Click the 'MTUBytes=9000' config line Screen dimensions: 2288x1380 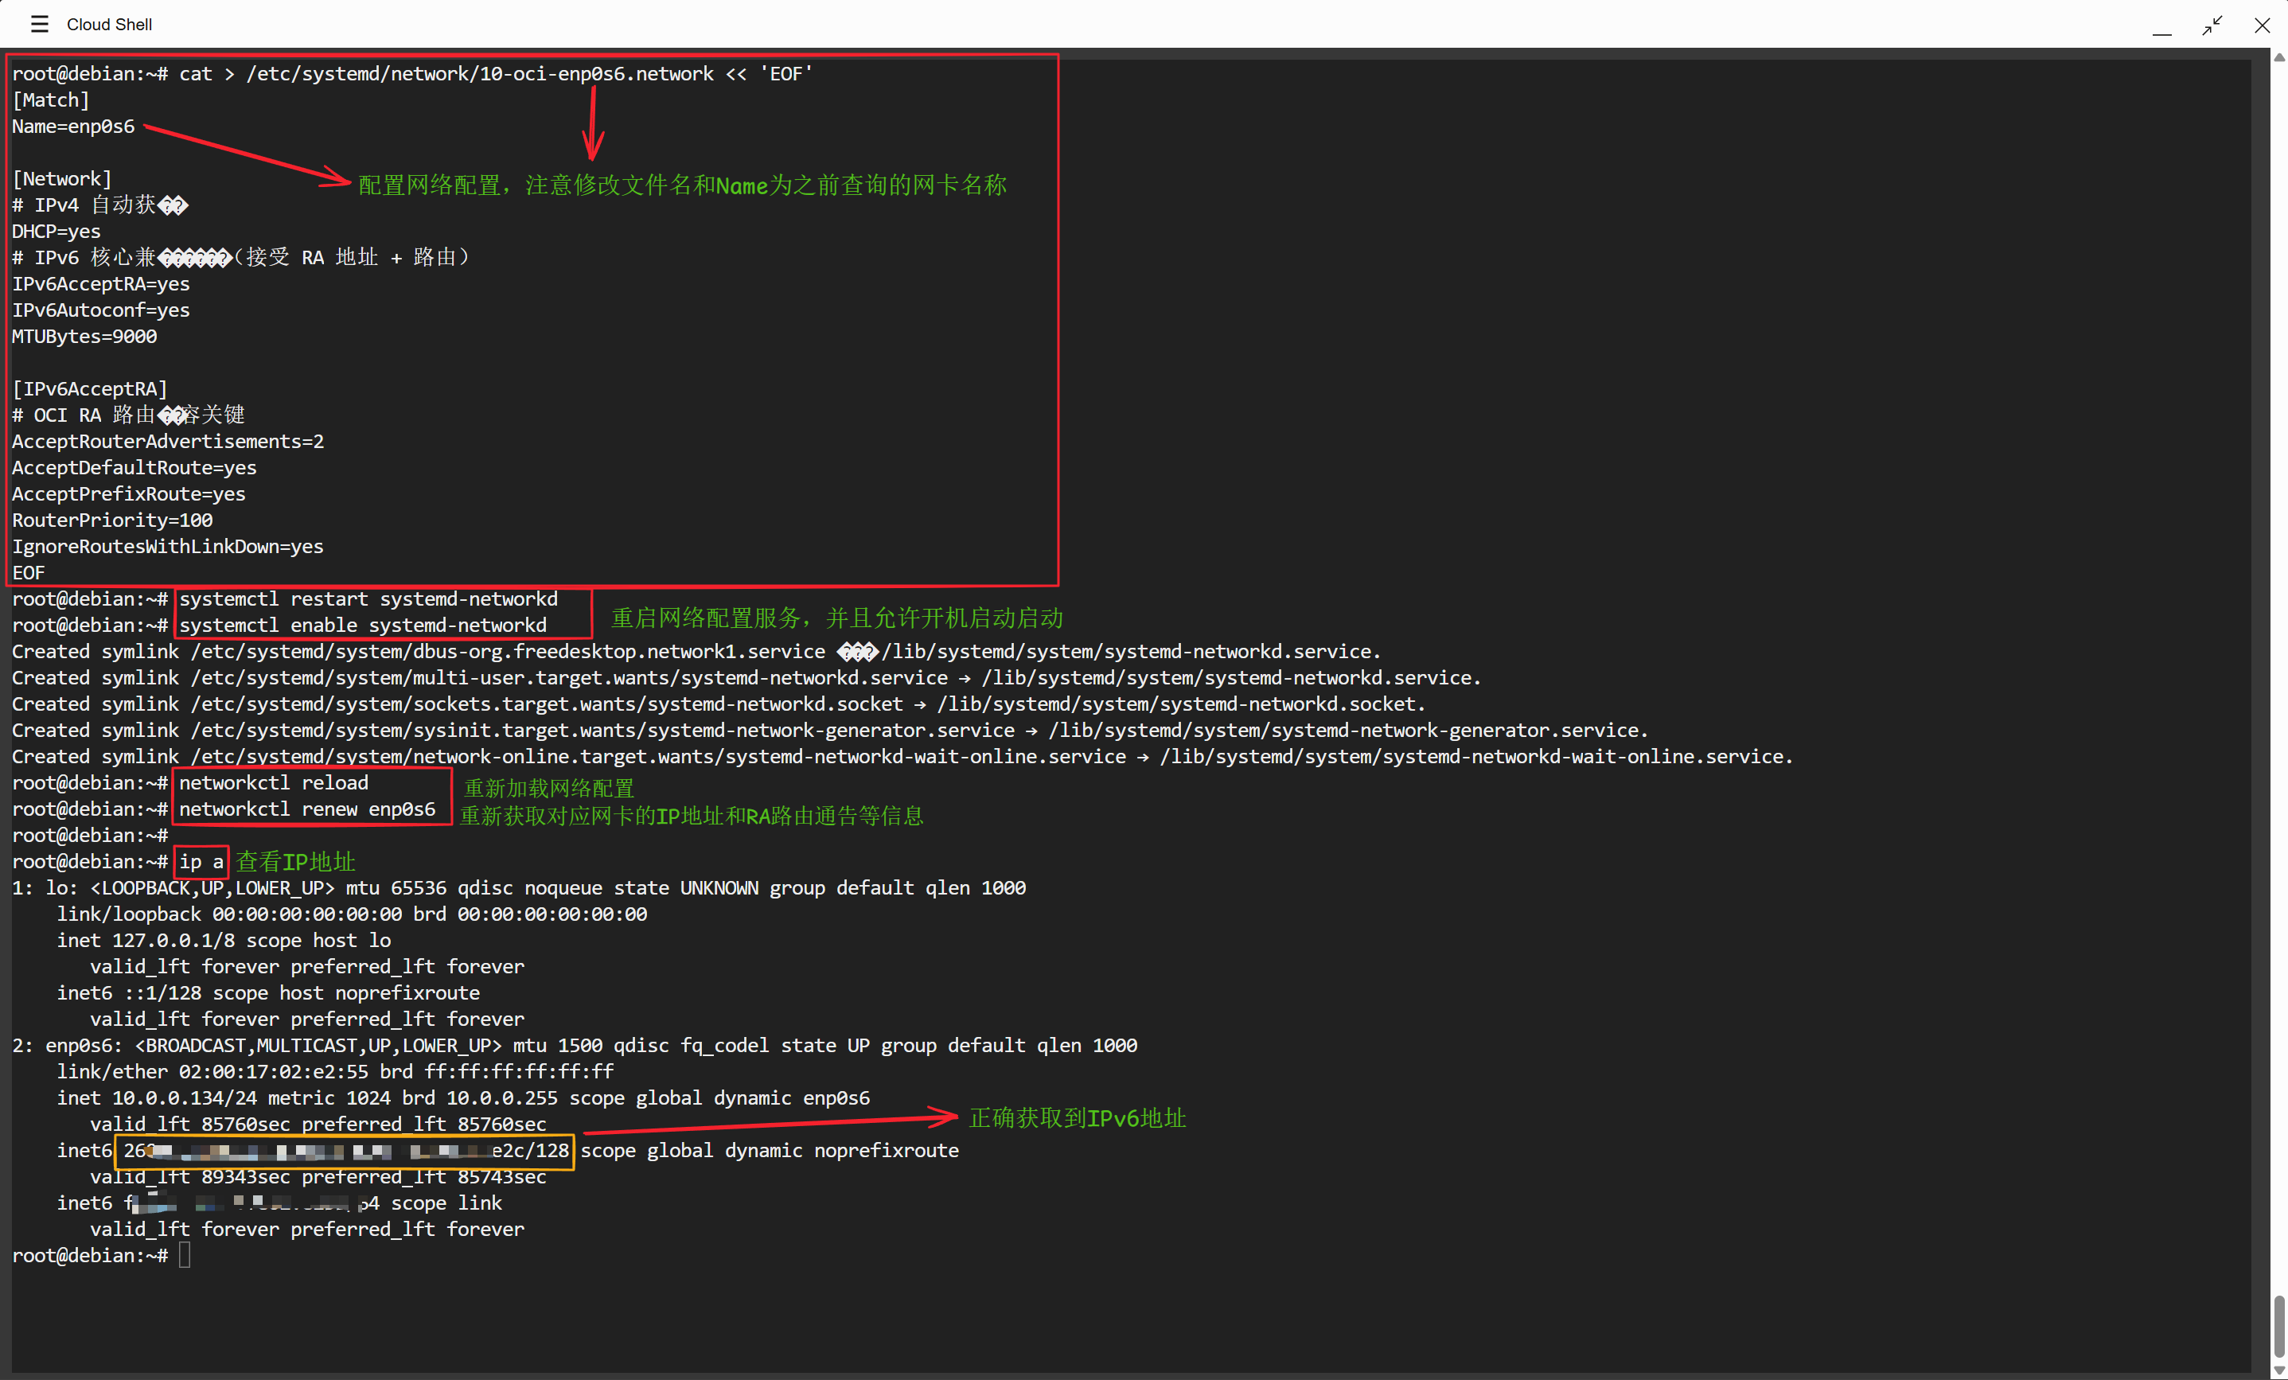tap(84, 336)
